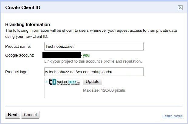The height and width of the screenshot is (124, 188).
Task: Open the Learn more link
Action: pos(173,116)
